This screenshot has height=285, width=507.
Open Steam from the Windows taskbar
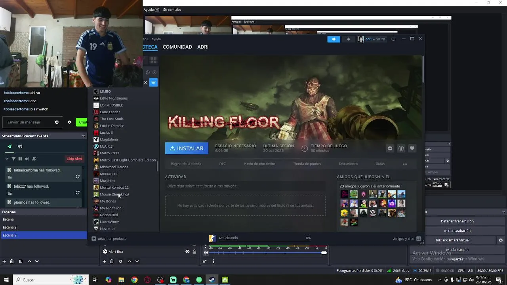[212, 280]
